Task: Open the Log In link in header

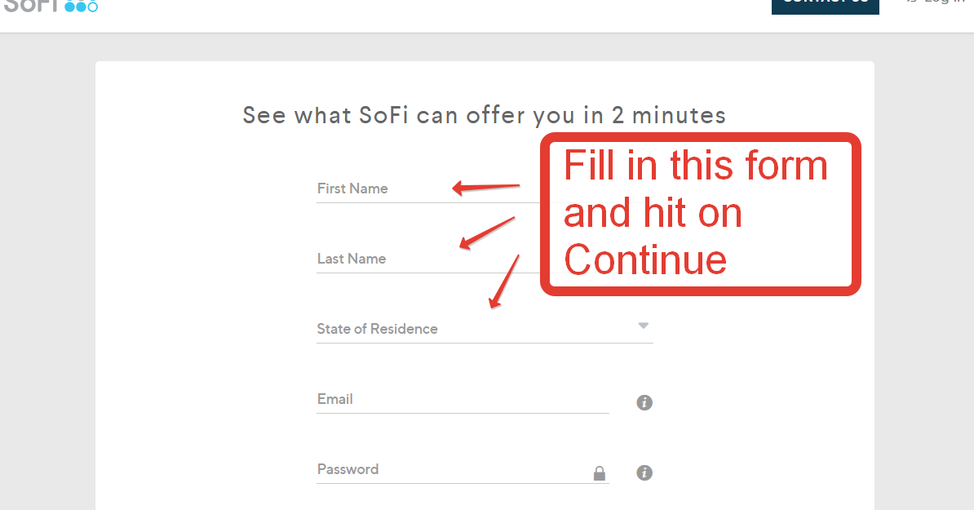Action: tap(944, 2)
